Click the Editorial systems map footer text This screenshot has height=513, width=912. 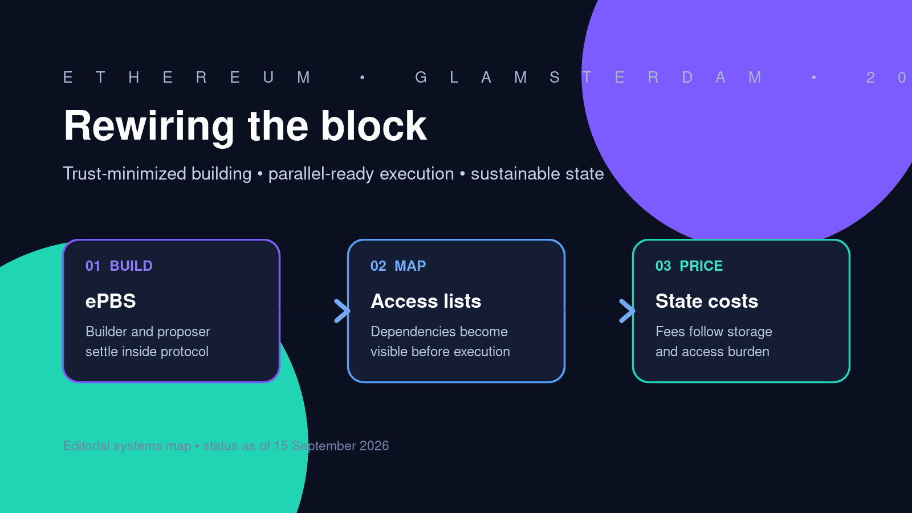(x=226, y=446)
